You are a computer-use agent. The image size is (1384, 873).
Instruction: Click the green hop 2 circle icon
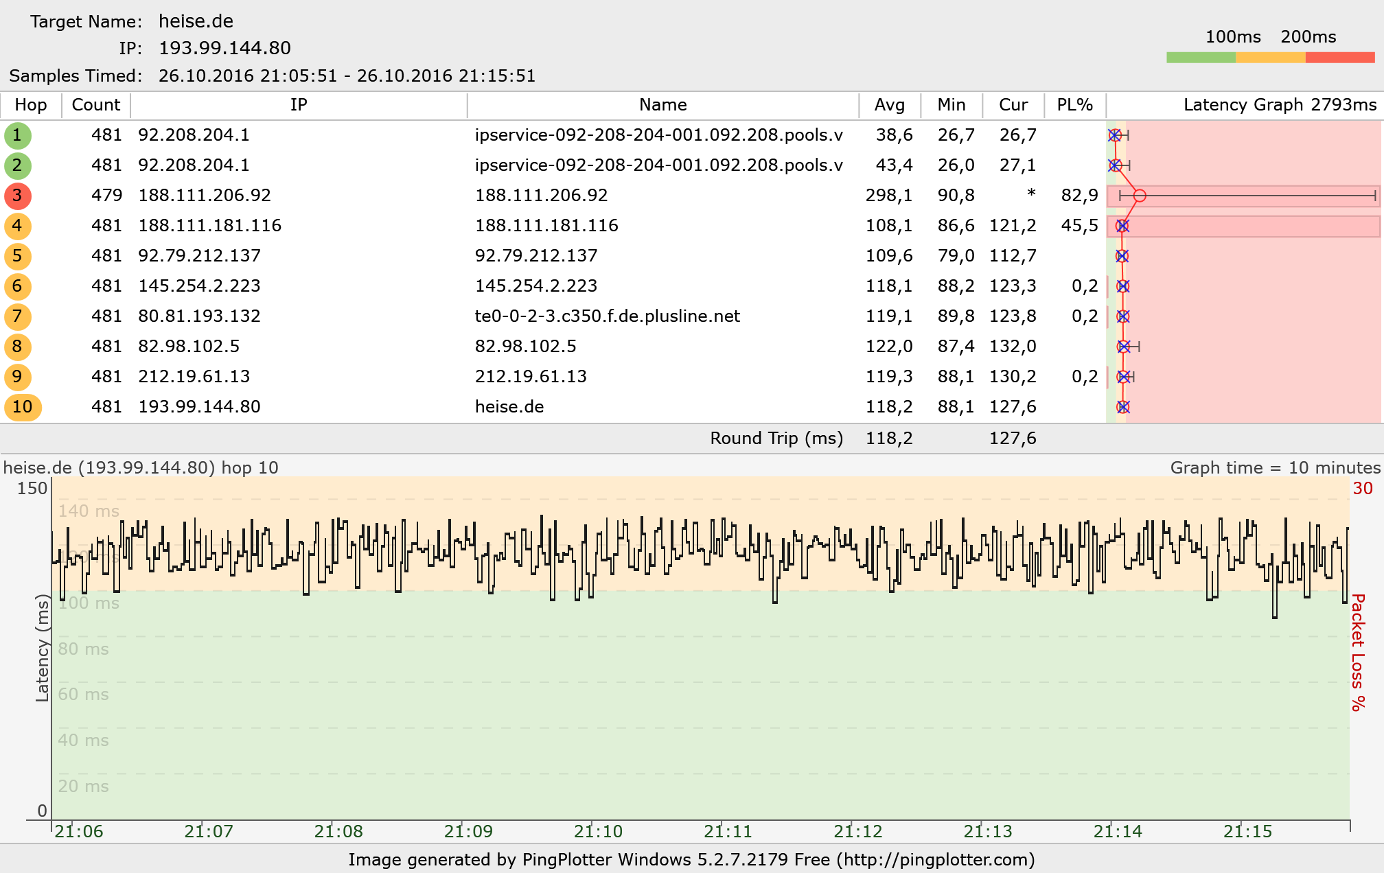pos(17,165)
